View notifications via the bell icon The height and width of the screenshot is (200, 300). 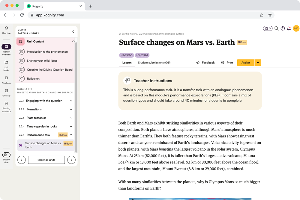click(x=288, y=28)
